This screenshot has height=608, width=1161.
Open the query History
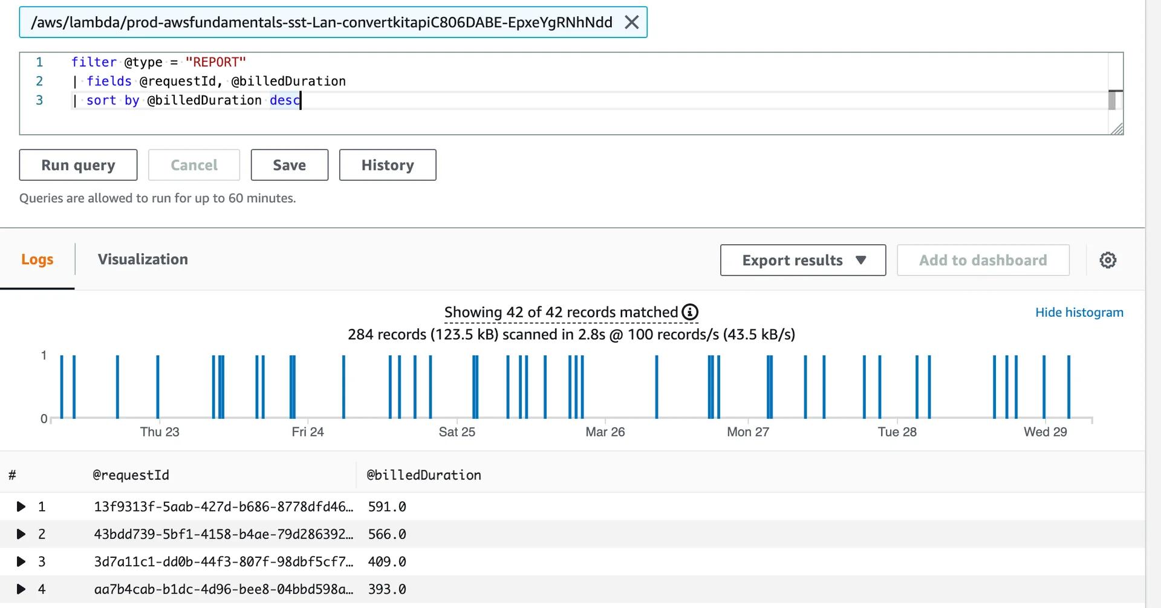click(x=388, y=164)
